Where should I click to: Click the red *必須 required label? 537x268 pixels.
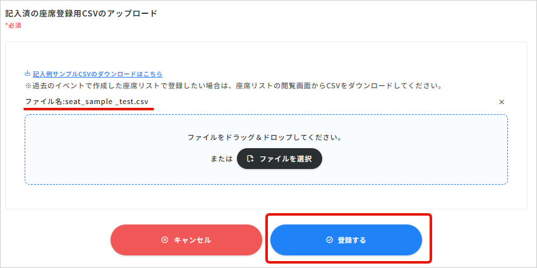tap(14, 26)
